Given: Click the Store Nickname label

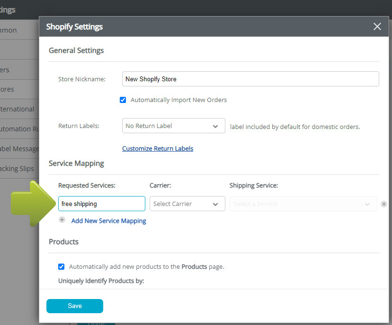Looking at the screenshot, I should (82, 79).
